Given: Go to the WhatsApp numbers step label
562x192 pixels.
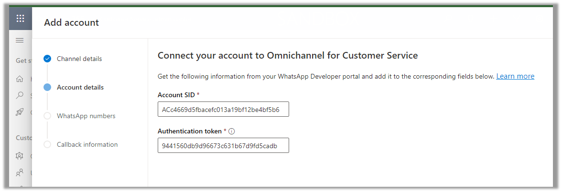Looking at the screenshot, I should pyautogui.click(x=86, y=116).
